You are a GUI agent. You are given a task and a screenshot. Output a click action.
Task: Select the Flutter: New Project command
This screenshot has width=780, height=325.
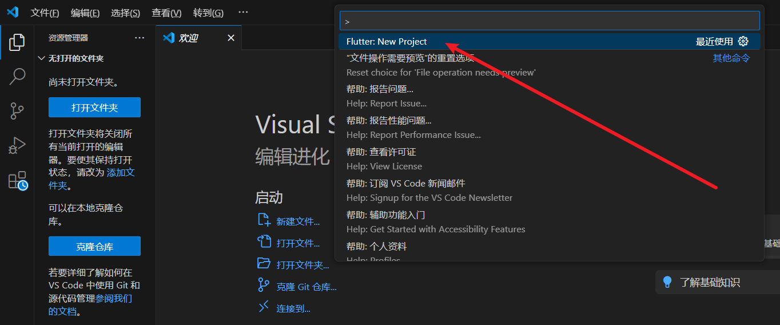point(387,41)
